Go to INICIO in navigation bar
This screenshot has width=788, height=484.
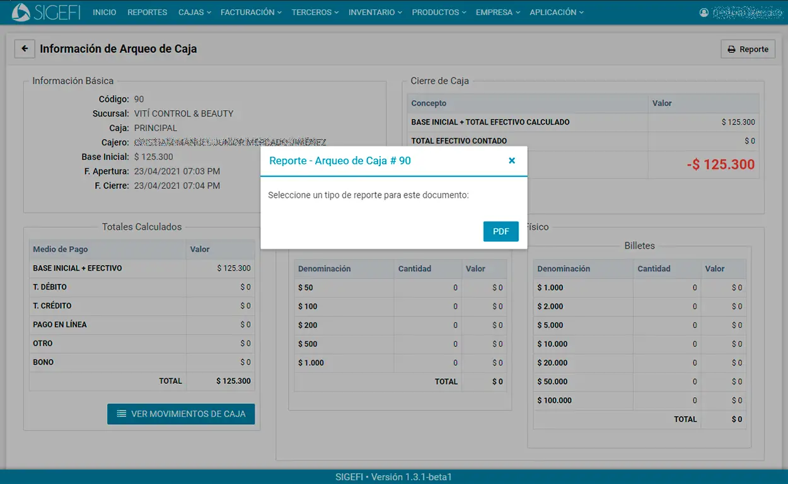point(104,13)
